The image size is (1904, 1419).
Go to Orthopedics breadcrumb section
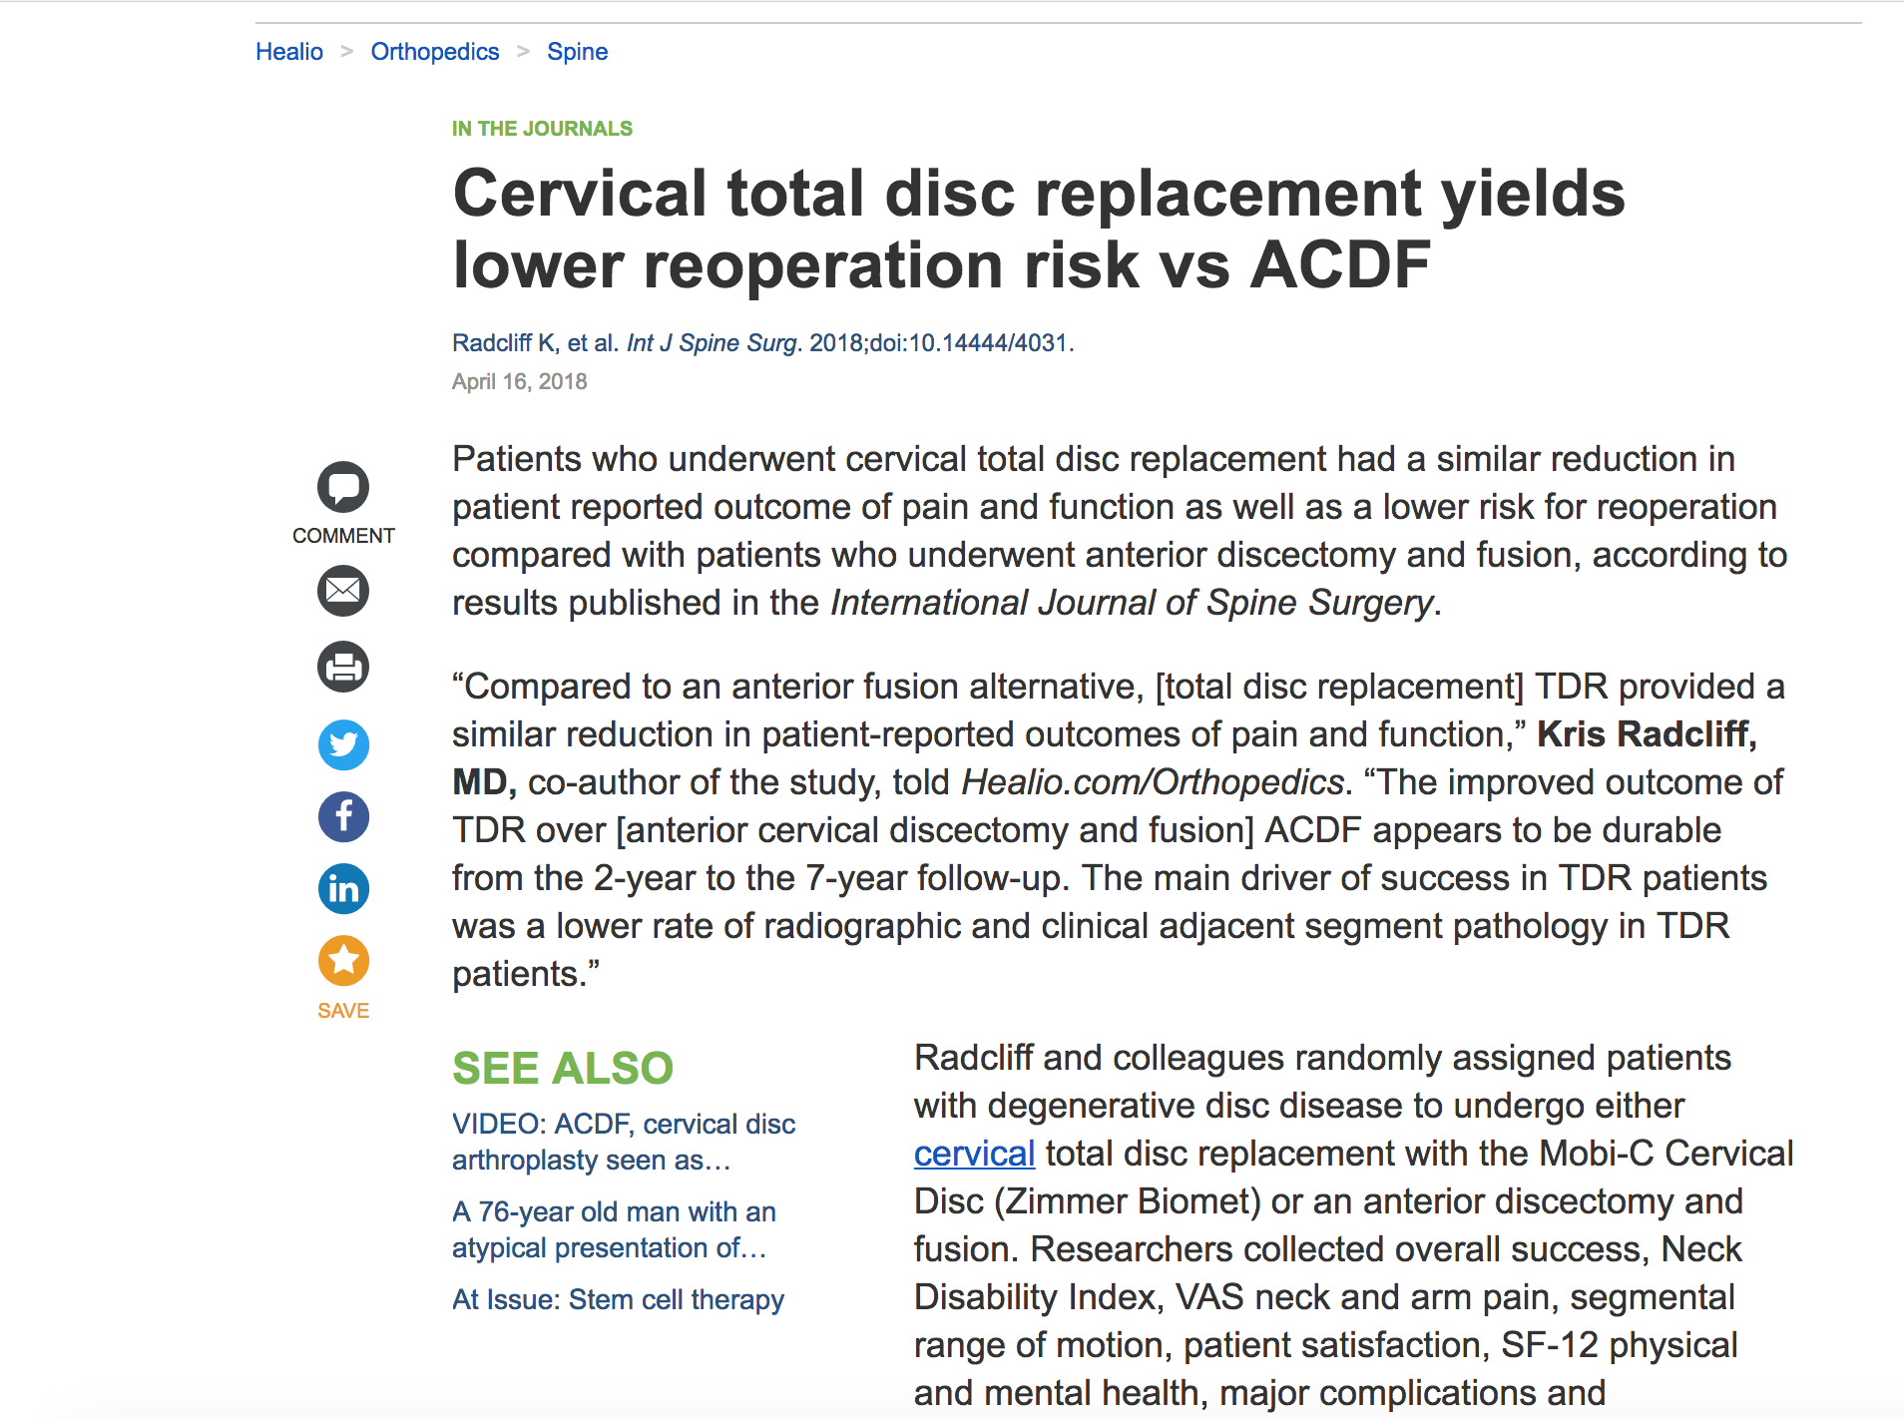coord(435,52)
